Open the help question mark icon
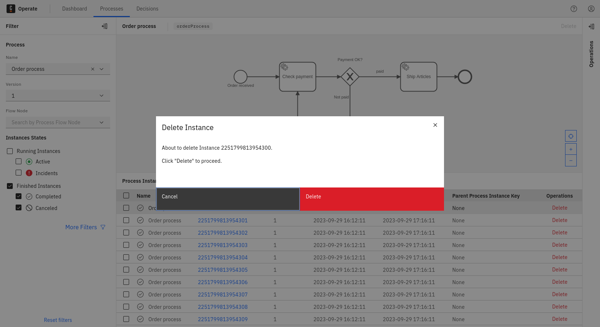The image size is (600, 327). (x=574, y=9)
